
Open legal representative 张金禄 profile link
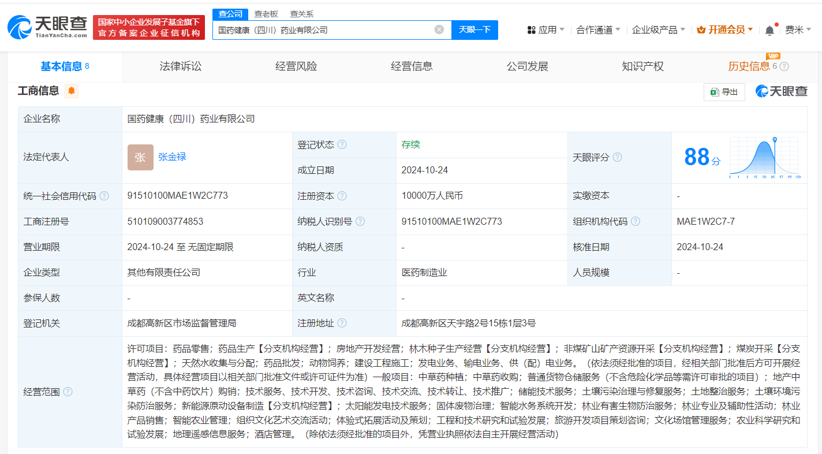171,157
